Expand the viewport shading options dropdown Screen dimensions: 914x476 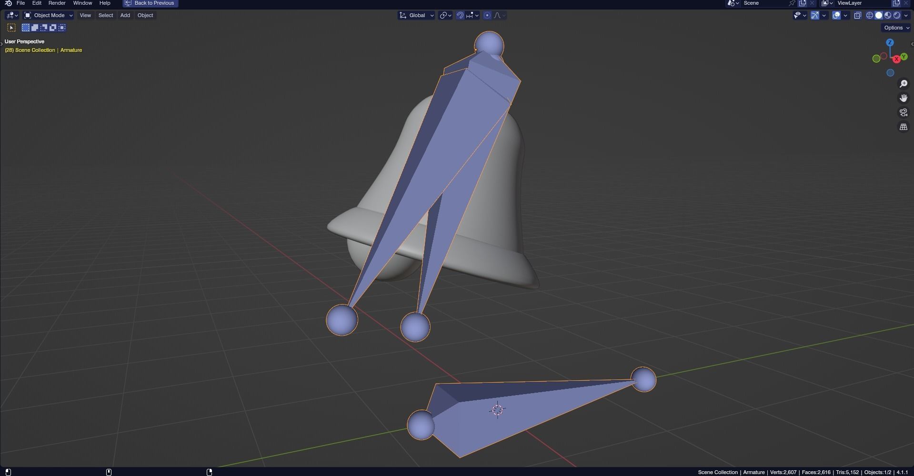coord(906,15)
